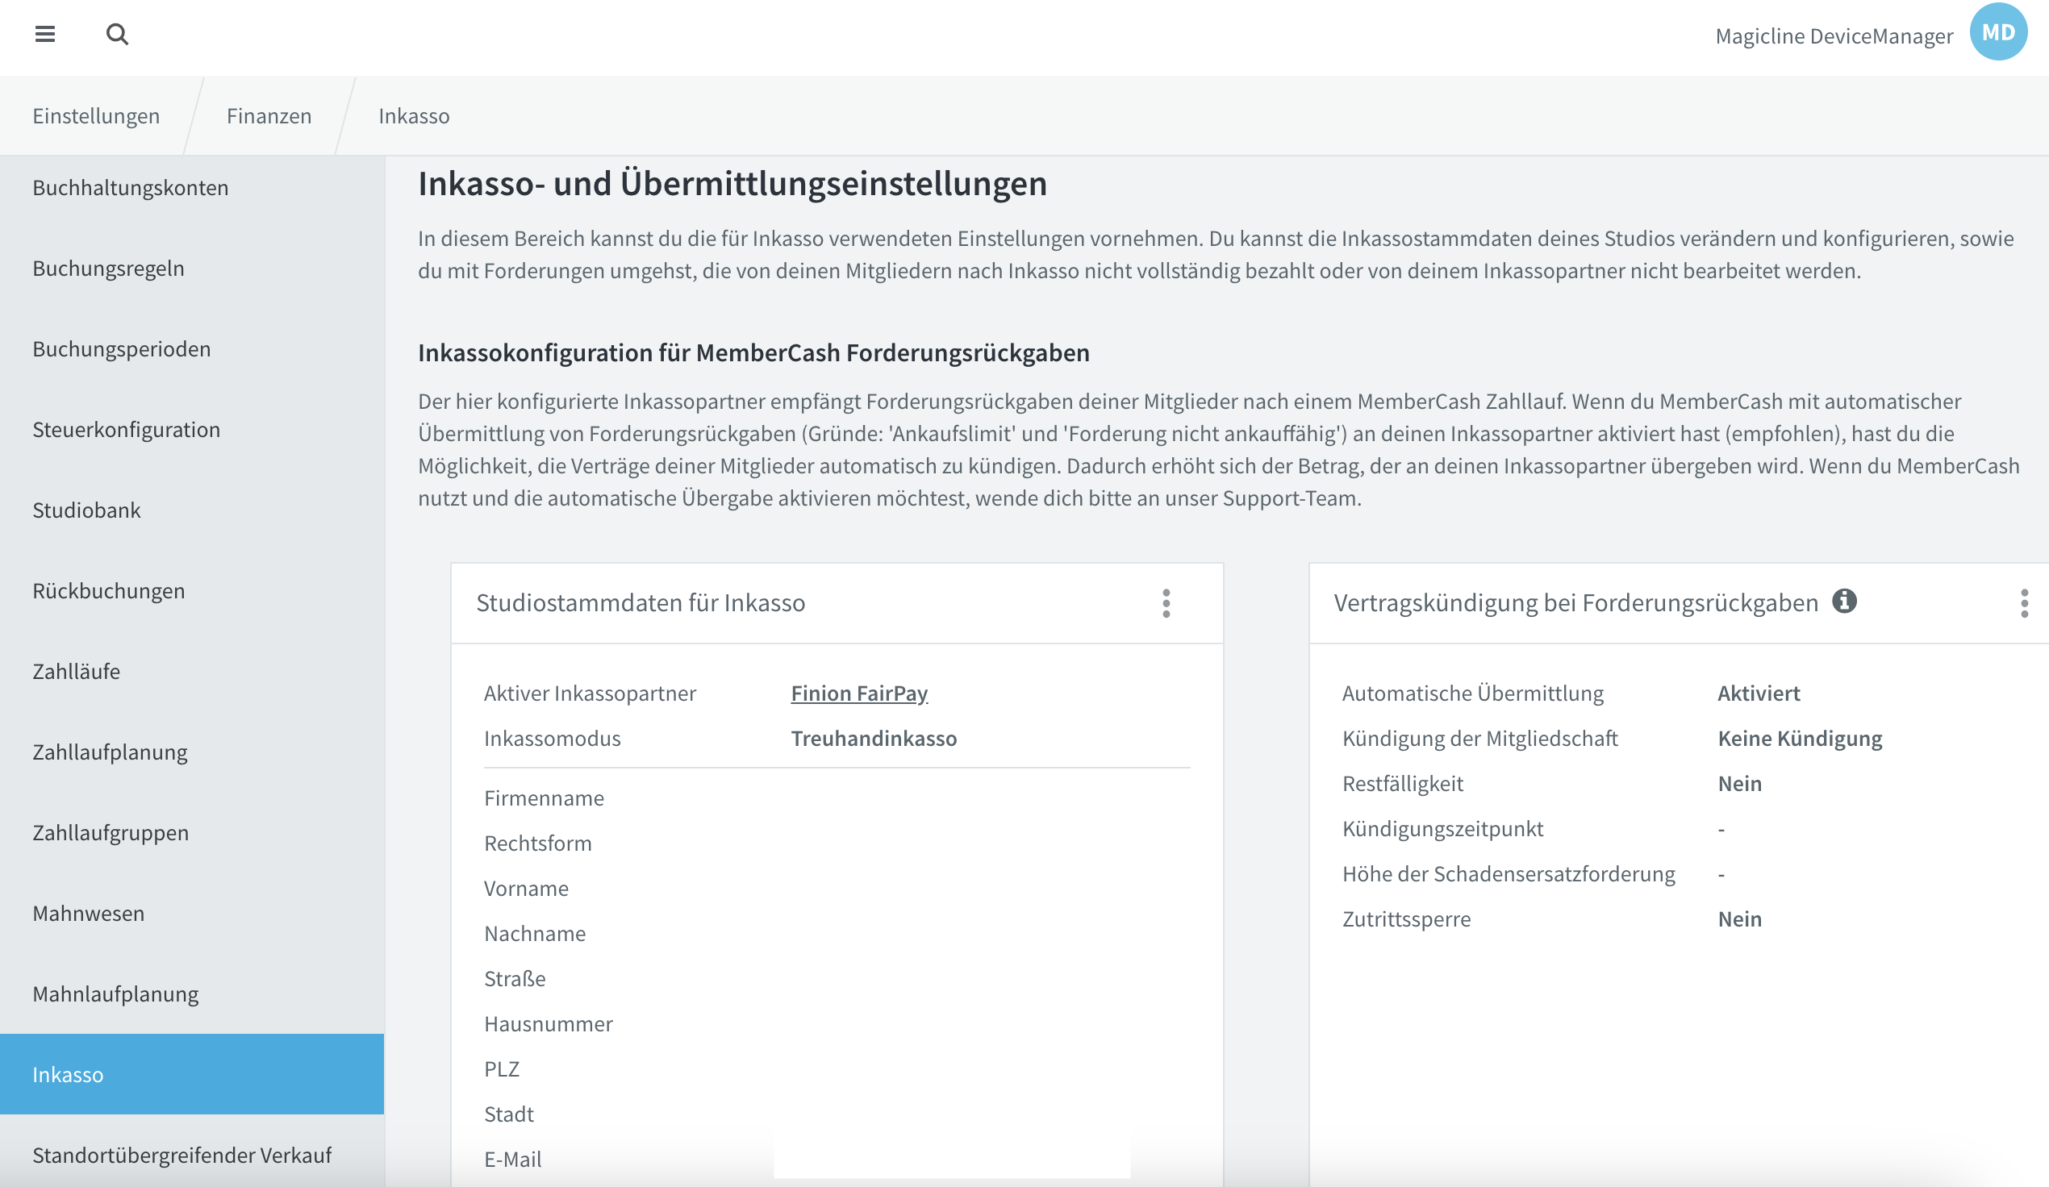
Task: Click the Nein value for Zutrittssperre
Action: tap(1740, 918)
